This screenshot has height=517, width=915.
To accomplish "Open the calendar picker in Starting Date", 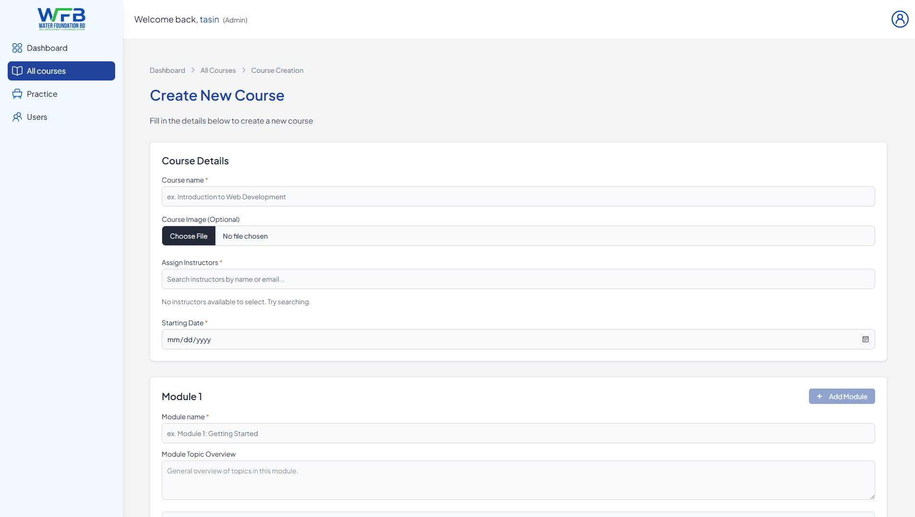I will click(x=865, y=339).
